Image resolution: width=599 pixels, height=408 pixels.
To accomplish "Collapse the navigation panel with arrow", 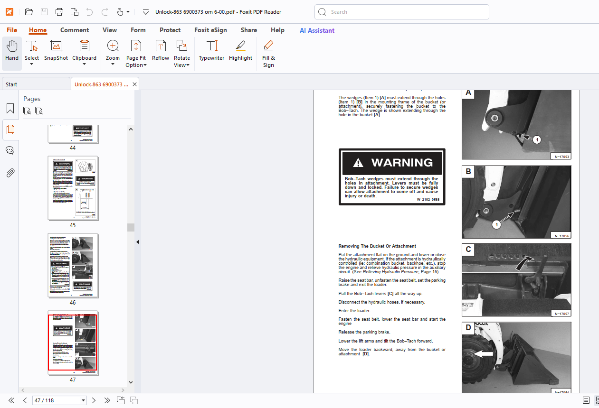I will tap(138, 242).
